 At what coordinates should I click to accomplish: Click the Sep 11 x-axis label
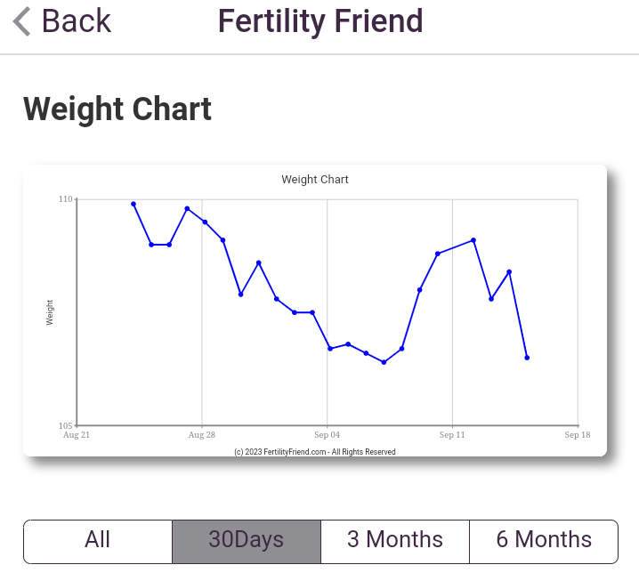(x=452, y=435)
